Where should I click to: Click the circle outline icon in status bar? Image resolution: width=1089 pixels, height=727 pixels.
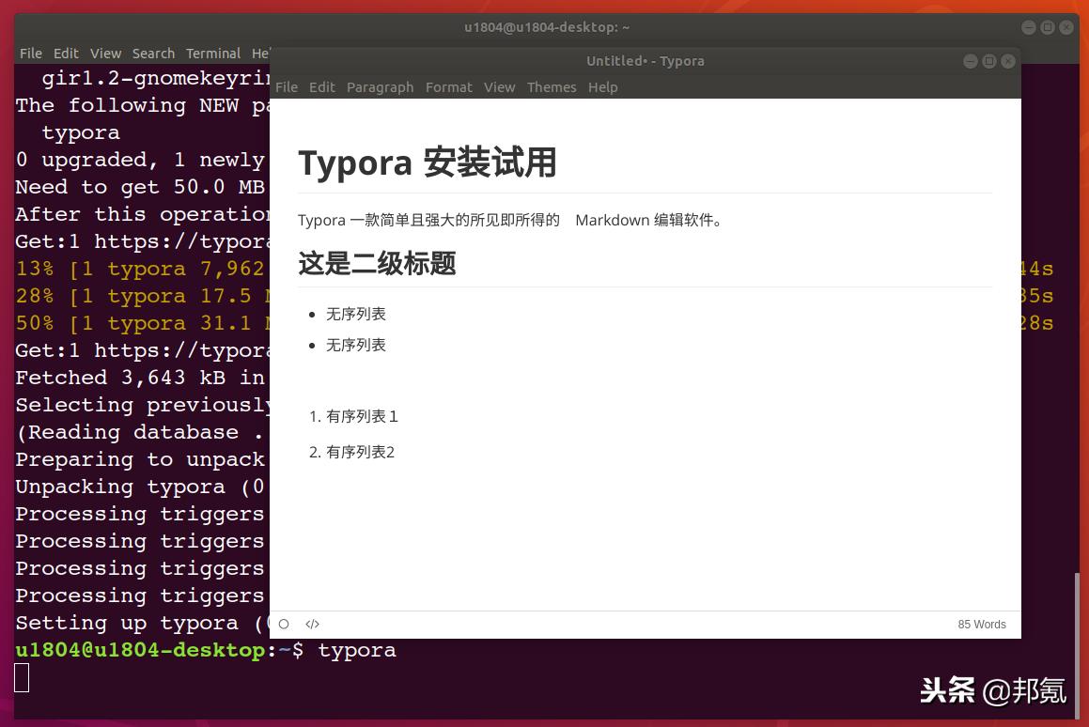pyautogui.click(x=284, y=624)
